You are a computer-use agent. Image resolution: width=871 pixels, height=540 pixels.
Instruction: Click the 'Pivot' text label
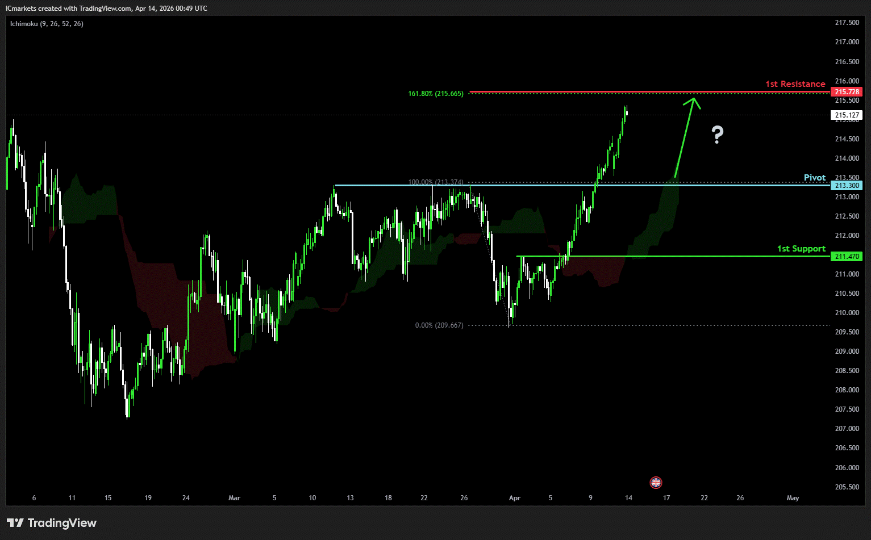(814, 178)
